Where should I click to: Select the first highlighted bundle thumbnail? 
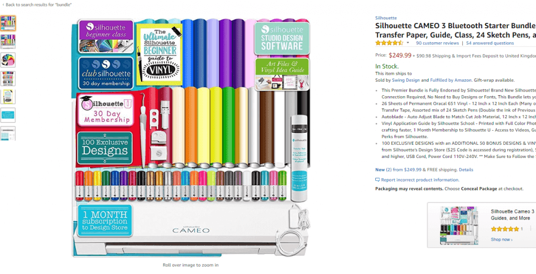(8, 23)
